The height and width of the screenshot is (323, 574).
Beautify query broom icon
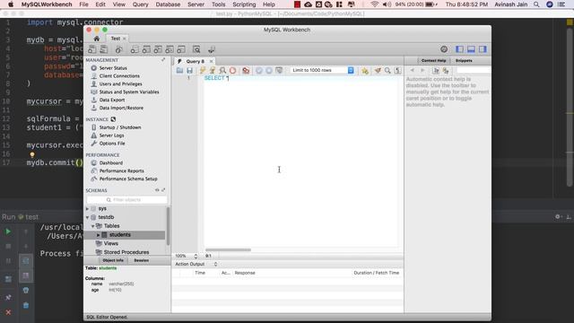coord(378,70)
